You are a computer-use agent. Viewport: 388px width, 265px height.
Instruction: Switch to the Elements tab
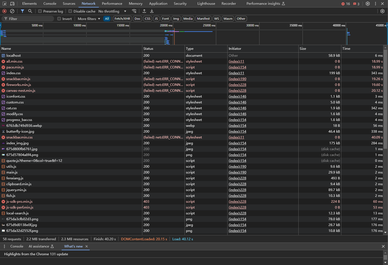[x=29, y=4]
